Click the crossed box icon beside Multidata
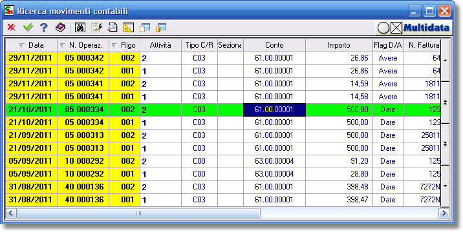This screenshot has height=232, width=463. point(396,28)
